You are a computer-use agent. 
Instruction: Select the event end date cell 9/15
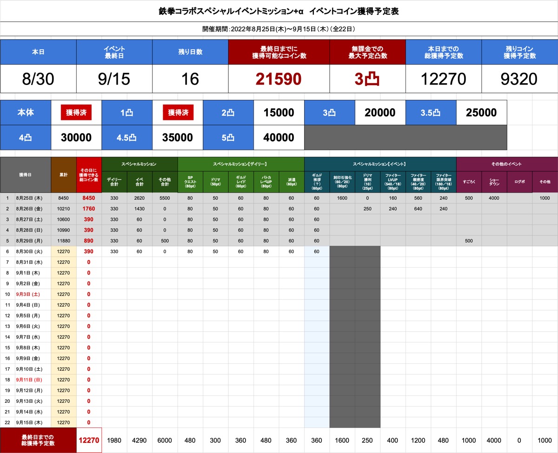tap(114, 79)
